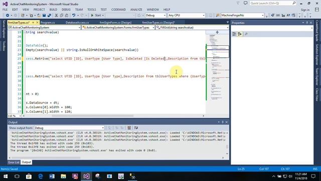The width and height of the screenshot is (321, 181).
Task: Click the code minimap viewport box
Action: tap(217, 51)
